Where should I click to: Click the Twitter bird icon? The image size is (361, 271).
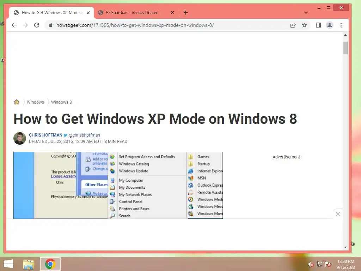click(66, 135)
